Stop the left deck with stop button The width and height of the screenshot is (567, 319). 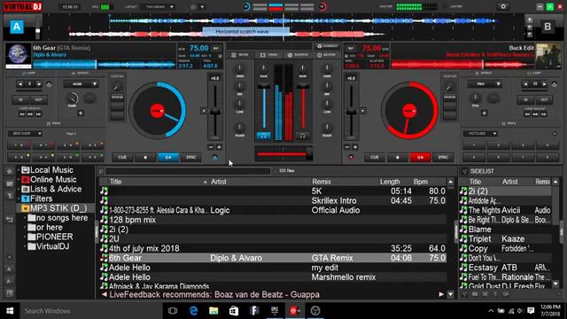point(145,158)
